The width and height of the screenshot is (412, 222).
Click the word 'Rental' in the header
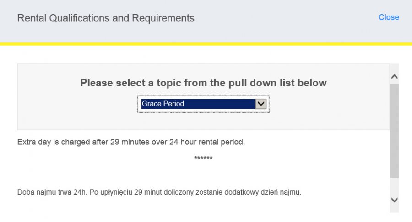pos(31,18)
